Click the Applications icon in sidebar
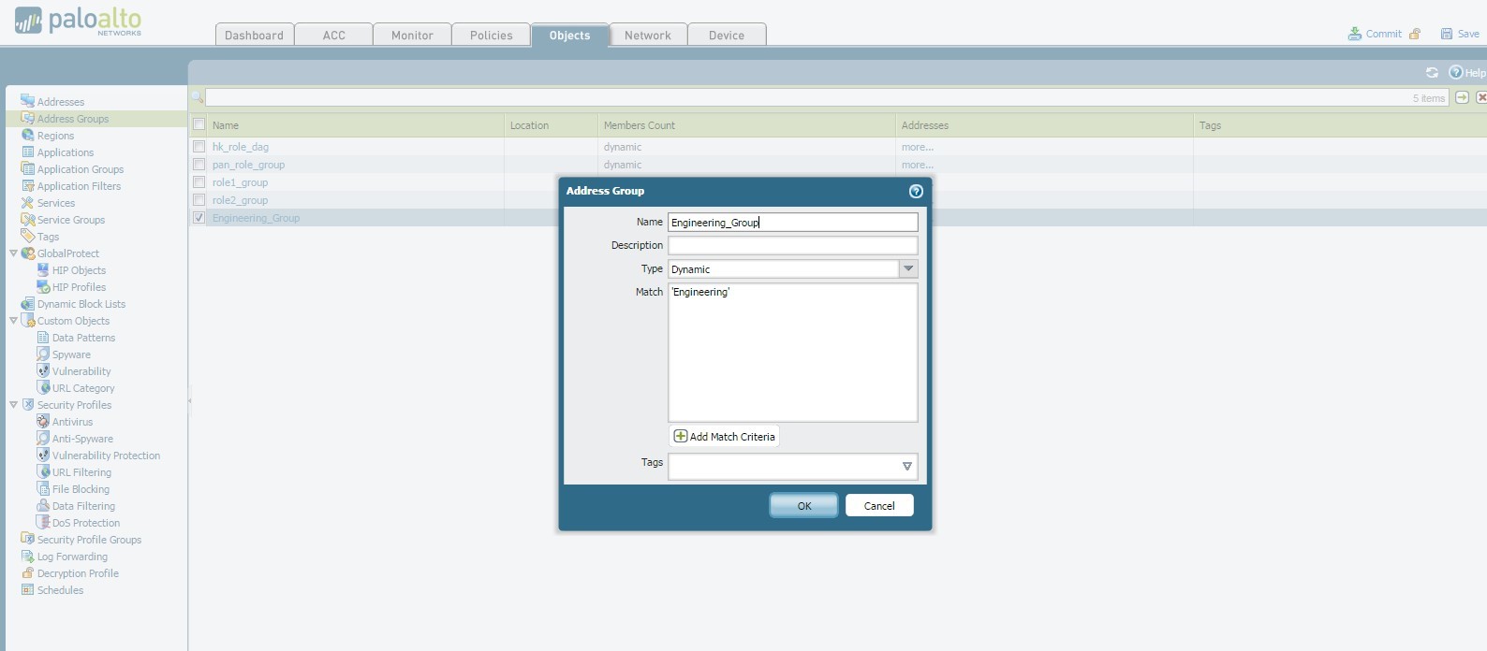This screenshot has height=651, width=1487. click(27, 152)
